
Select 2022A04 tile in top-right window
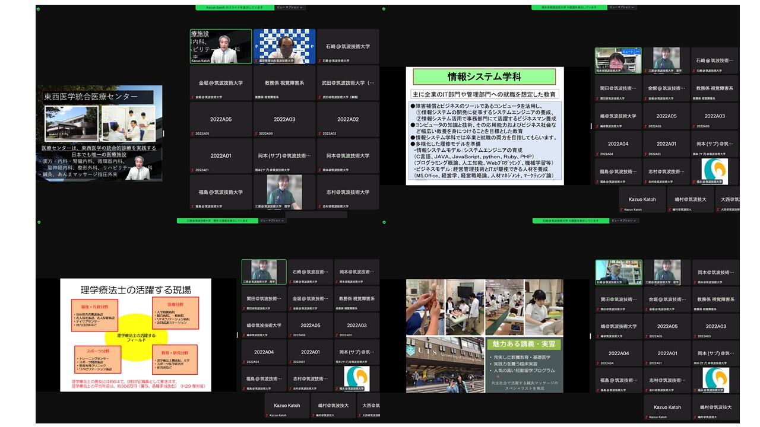pyautogui.click(x=618, y=144)
